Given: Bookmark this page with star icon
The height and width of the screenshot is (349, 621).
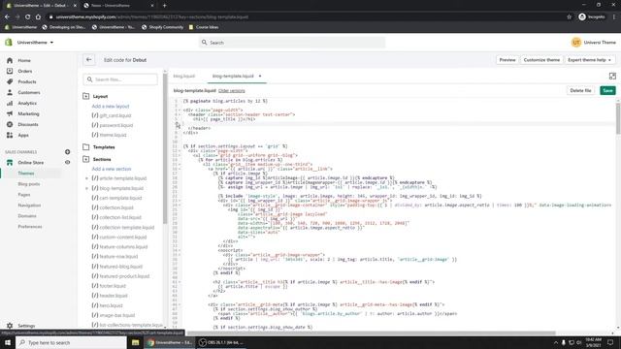Looking at the screenshot, I should [x=570, y=17].
